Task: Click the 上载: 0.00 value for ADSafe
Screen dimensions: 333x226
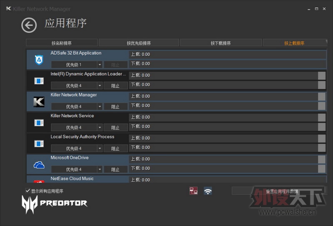Action: coord(140,54)
